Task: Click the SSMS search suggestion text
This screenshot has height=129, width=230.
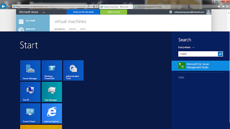Action: pyautogui.click(x=181, y=77)
